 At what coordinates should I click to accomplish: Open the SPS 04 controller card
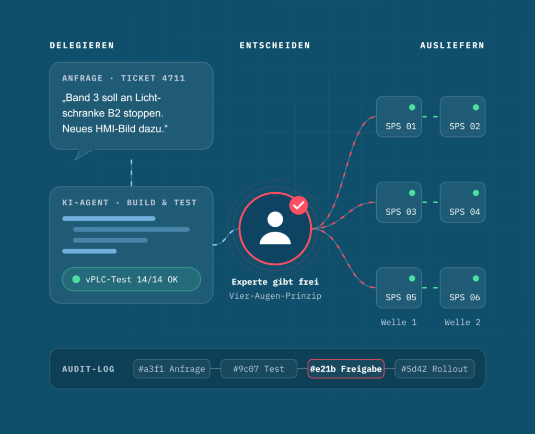463,202
